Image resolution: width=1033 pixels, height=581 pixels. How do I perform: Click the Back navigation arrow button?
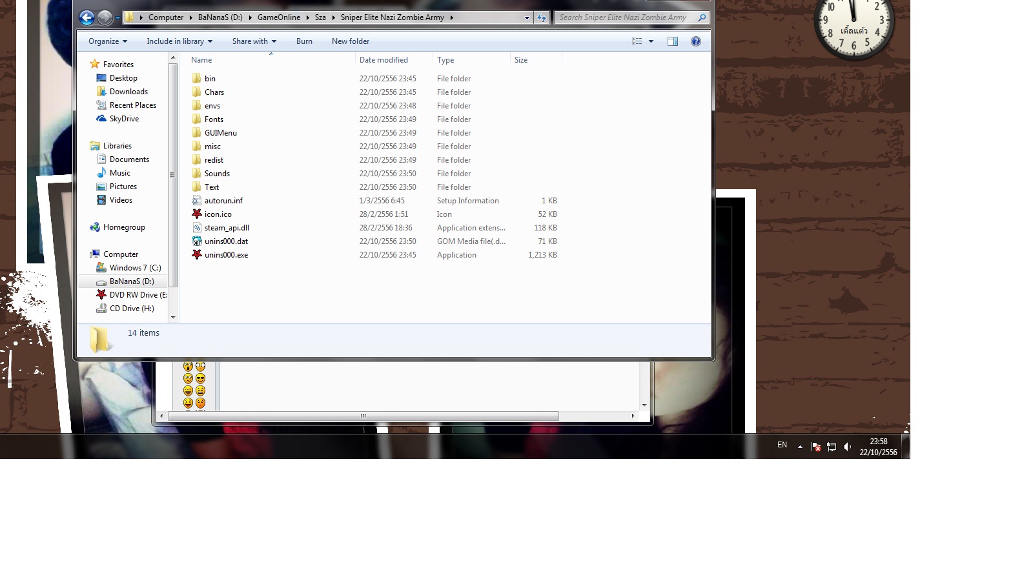click(x=87, y=18)
